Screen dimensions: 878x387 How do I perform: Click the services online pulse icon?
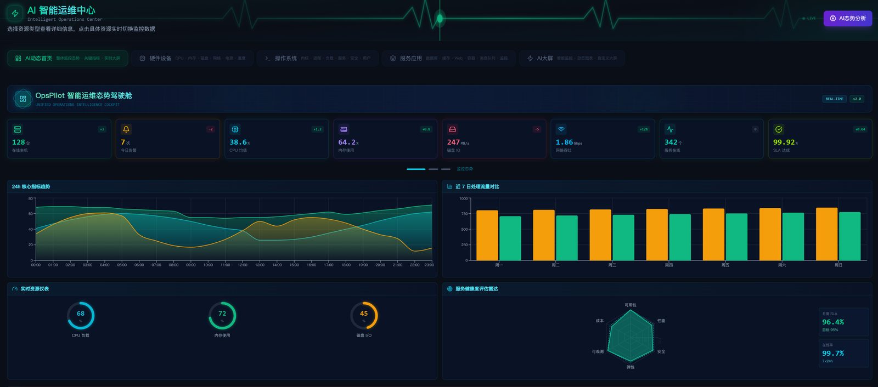click(x=669, y=129)
